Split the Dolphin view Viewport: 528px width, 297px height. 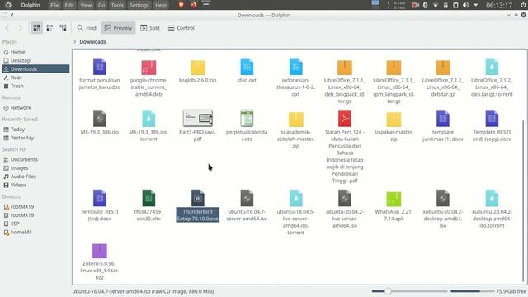click(150, 28)
